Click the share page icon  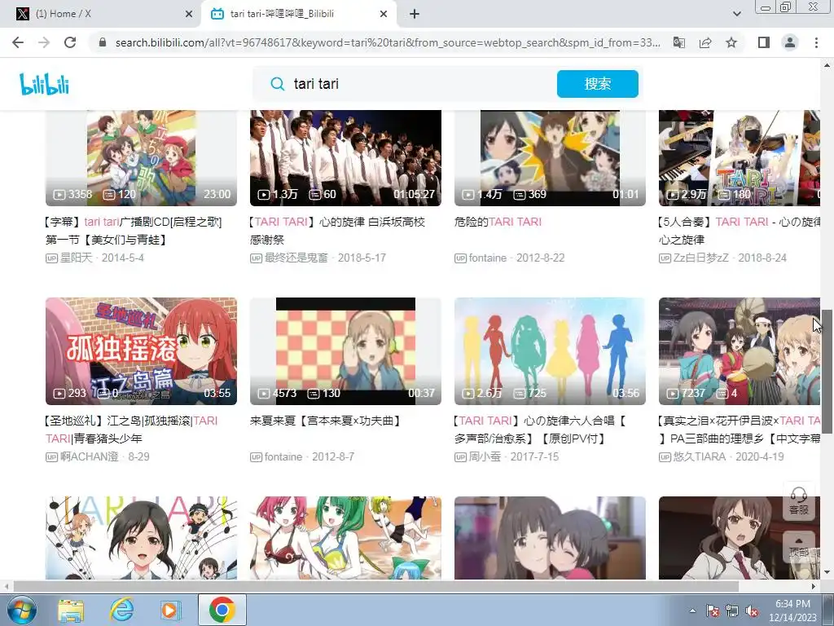[705, 42]
